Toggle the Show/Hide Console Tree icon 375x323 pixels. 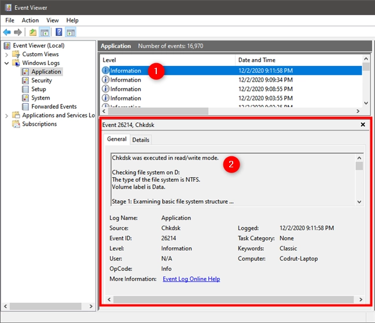click(x=45, y=32)
